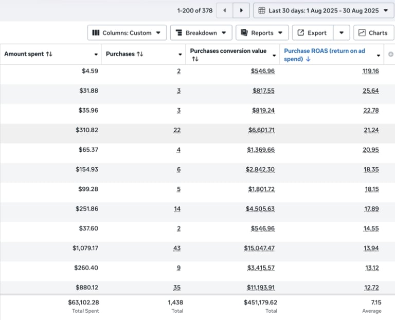Go to next page of results
395x320 pixels.
pos(241,10)
